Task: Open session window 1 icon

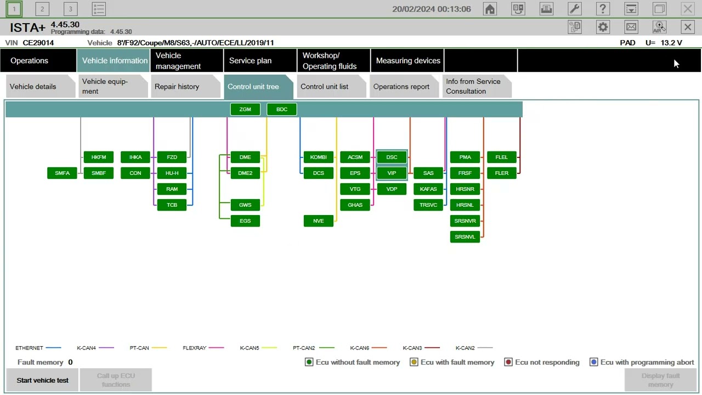Action: [x=14, y=9]
